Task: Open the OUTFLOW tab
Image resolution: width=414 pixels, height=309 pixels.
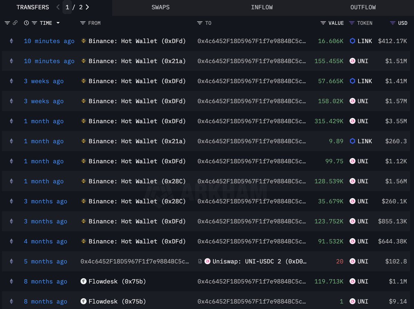Action: pyautogui.click(x=363, y=7)
